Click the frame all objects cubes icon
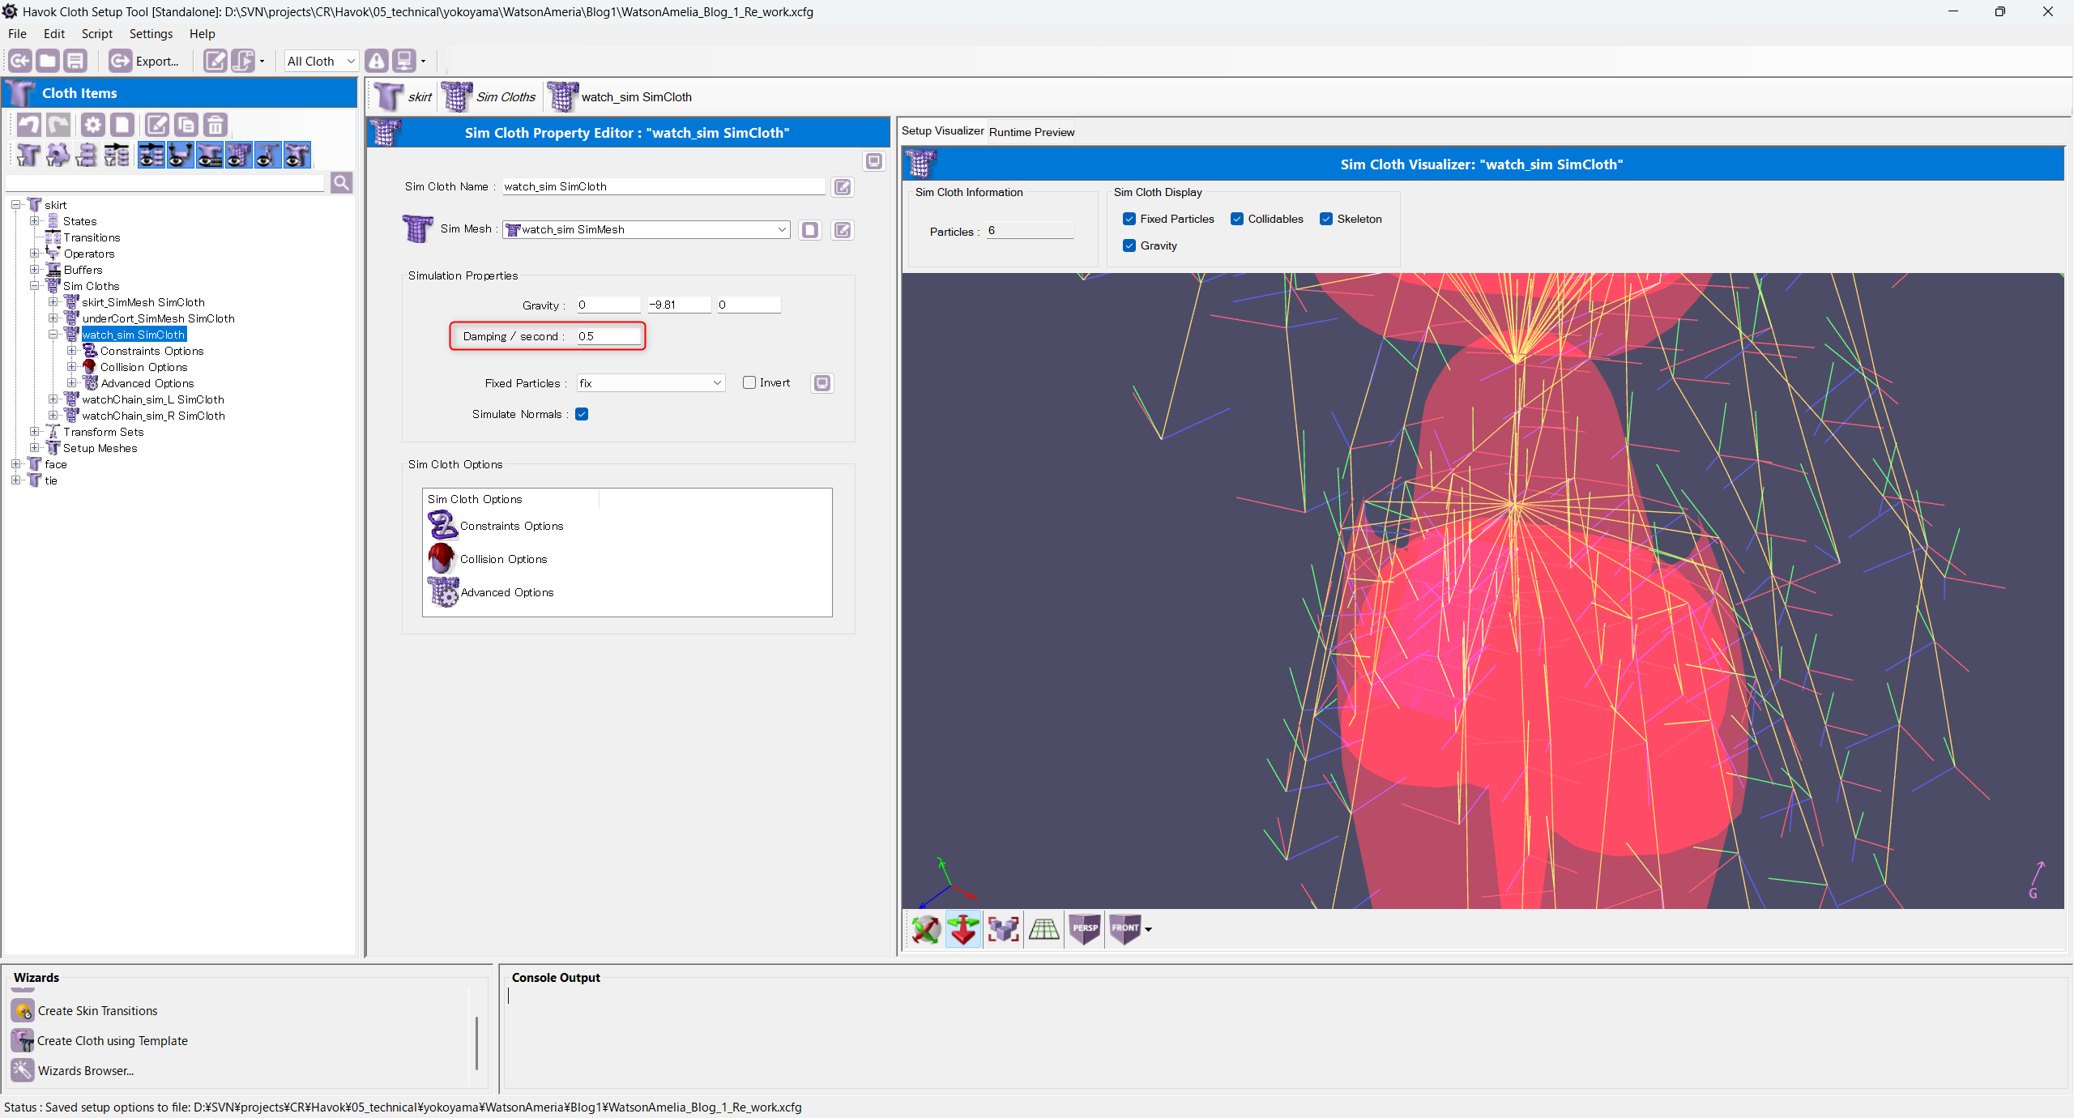Viewport: 2074px width, 1118px height. pyautogui.click(x=1004, y=929)
